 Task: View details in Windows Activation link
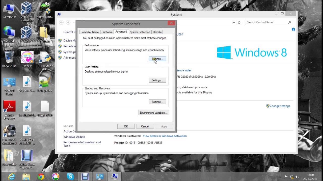(x=165, y=136)
